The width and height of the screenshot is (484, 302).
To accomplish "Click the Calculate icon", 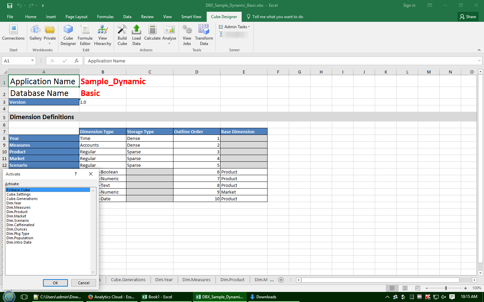I will [x=153, y=33].
